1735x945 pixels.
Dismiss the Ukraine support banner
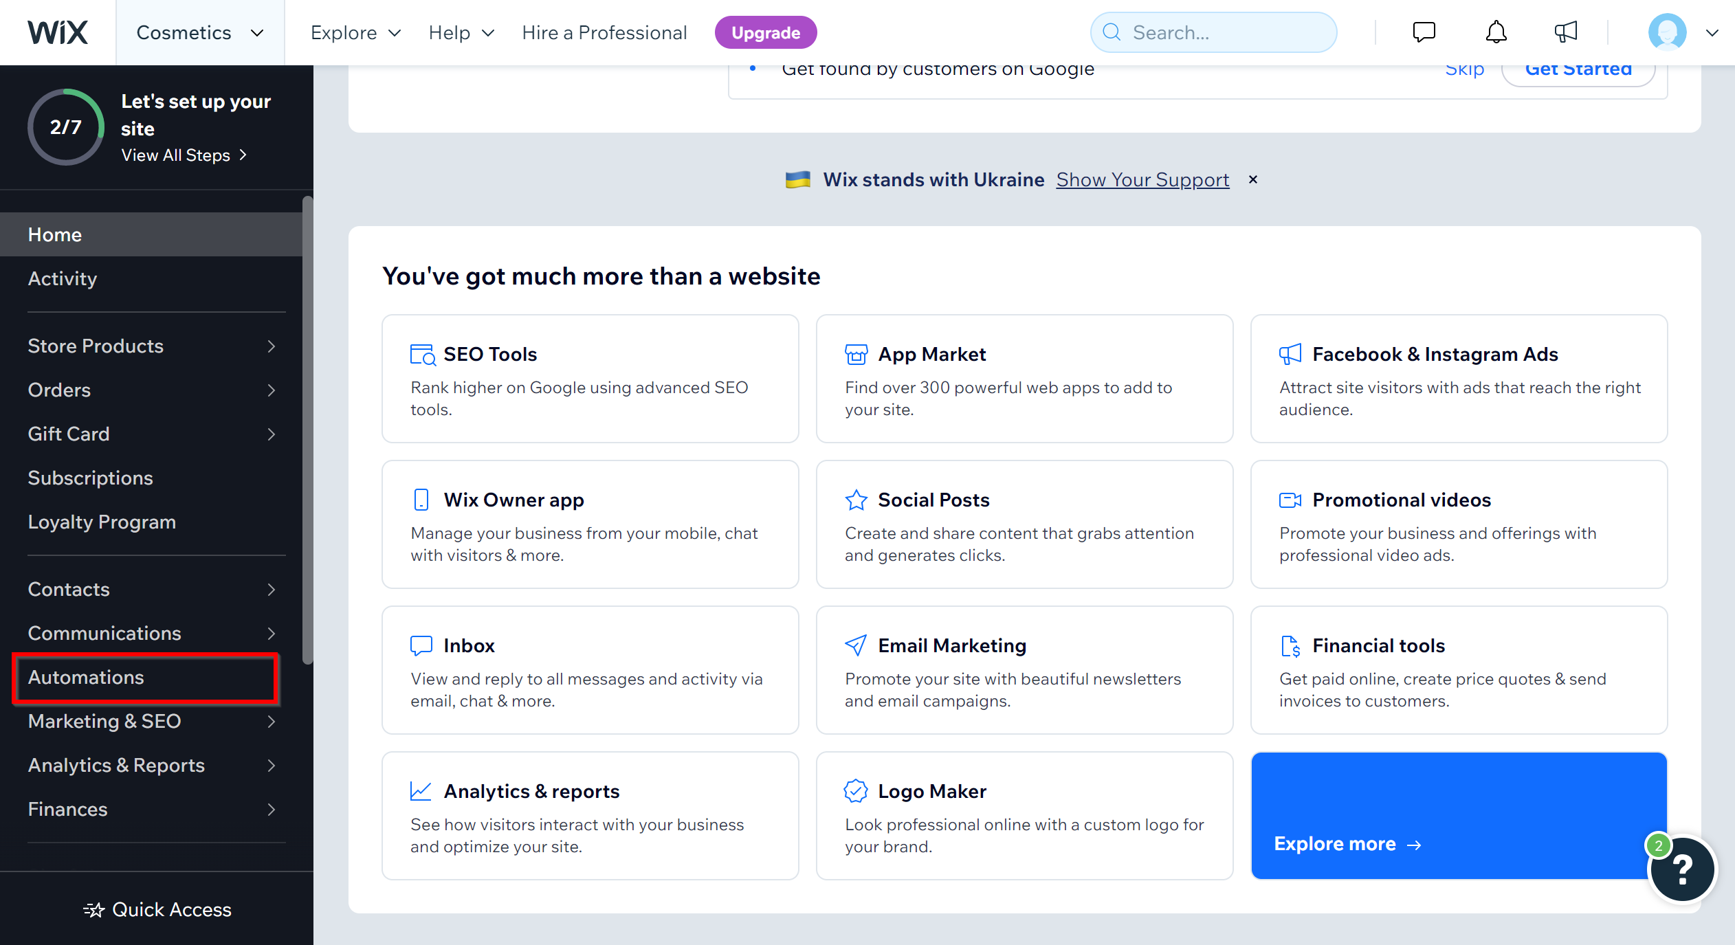(1253, 179)
